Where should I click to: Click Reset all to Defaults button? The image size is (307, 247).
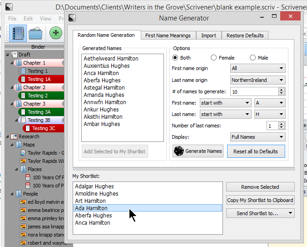[256, 151]
